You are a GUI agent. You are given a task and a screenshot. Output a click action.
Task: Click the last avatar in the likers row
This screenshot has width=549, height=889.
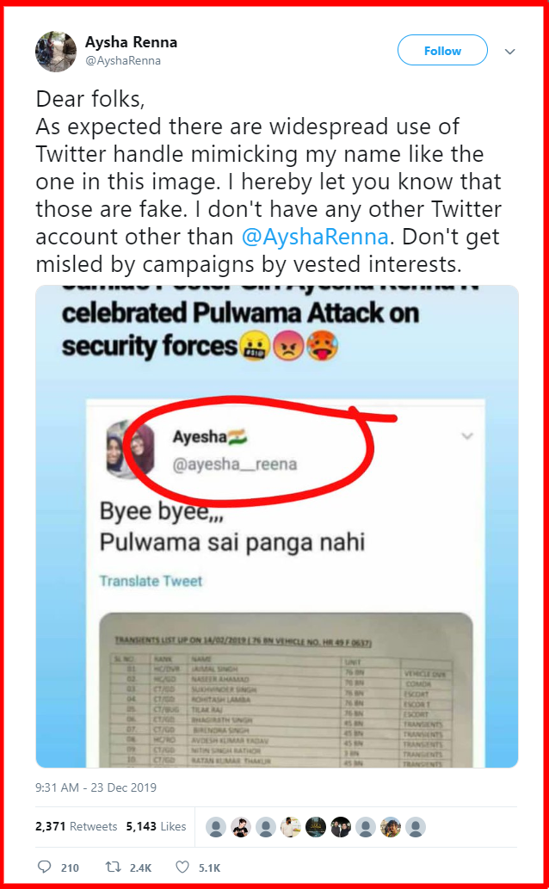click(x=415, y=827)
